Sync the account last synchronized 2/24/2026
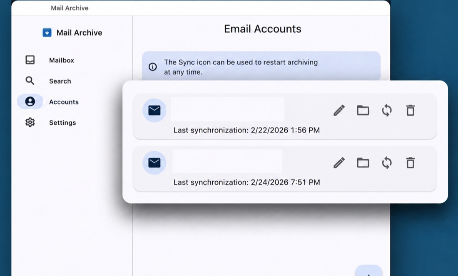458x276 pixels. tap(387, 163)
